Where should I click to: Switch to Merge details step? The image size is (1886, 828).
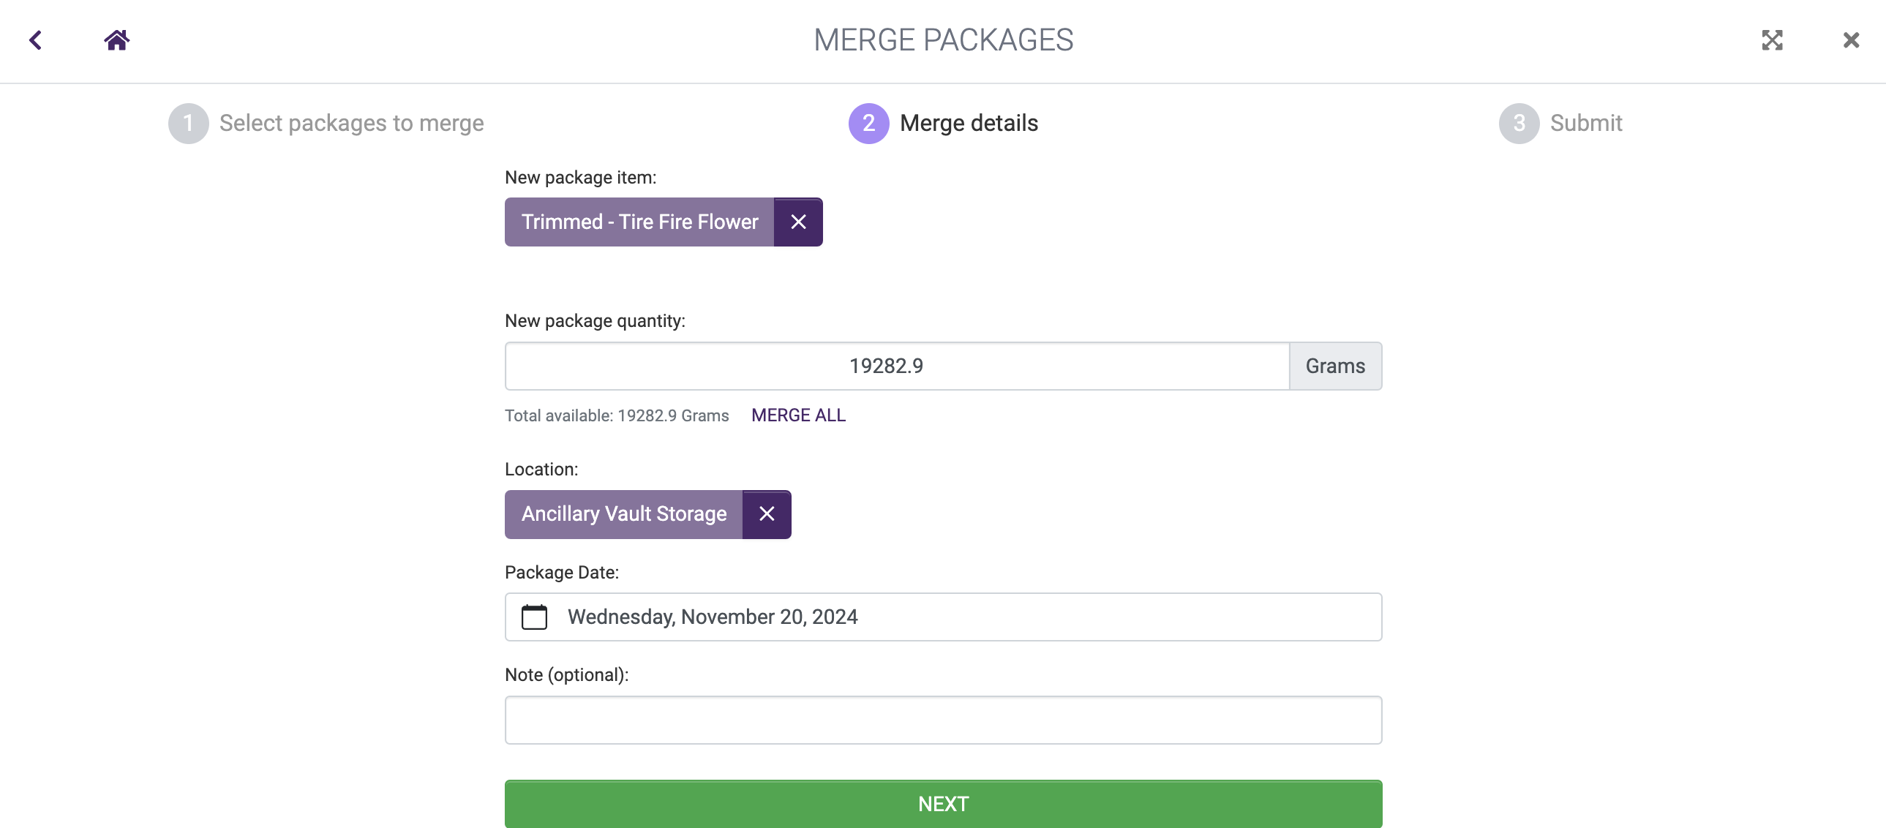click(968, 123)
